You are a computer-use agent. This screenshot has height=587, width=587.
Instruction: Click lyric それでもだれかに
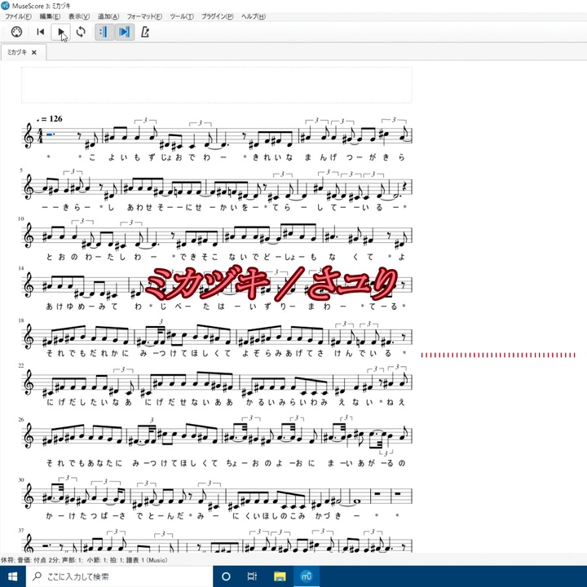point(87,353)
